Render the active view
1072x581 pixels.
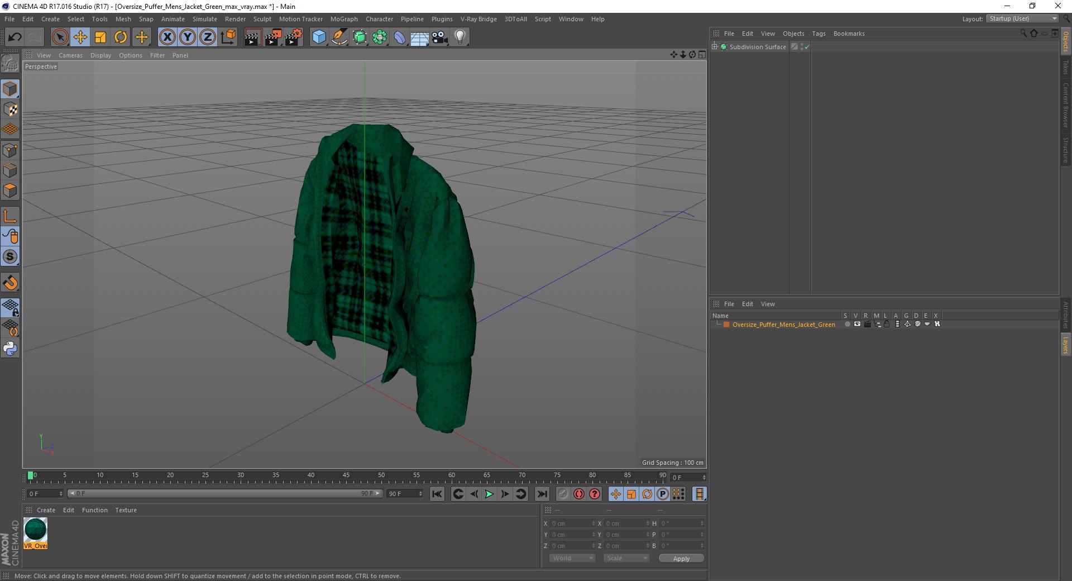252,37
